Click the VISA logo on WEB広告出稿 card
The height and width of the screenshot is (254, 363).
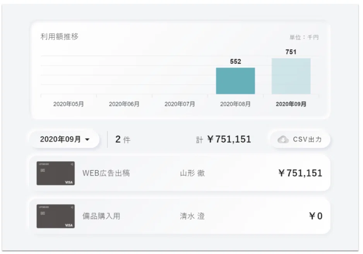69,182
